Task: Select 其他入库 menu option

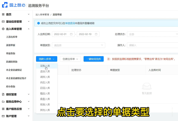Action: coord(45,110)
